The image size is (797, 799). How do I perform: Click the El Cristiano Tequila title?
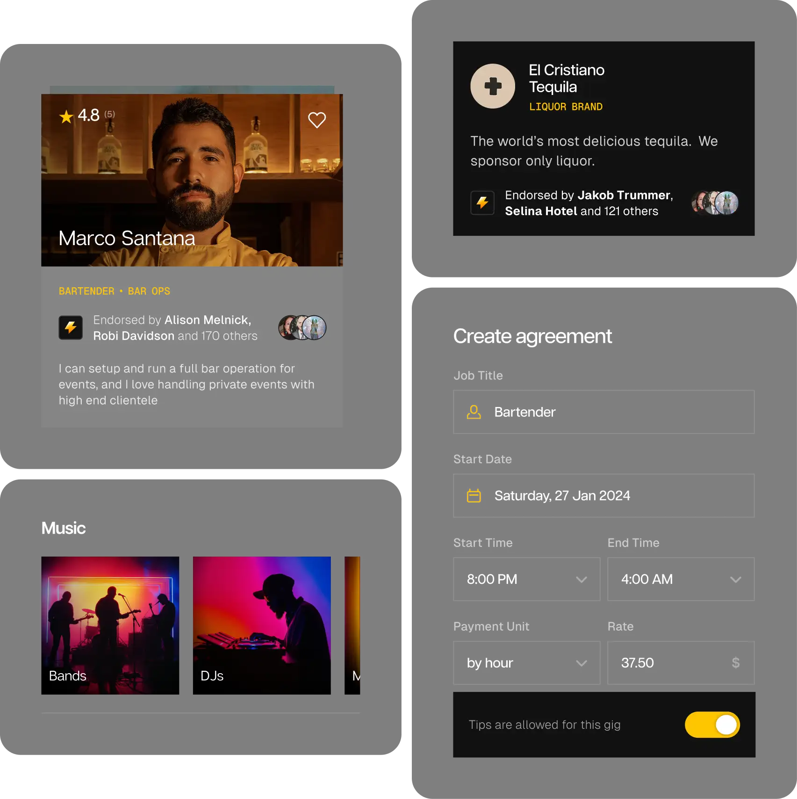[567, 78]
